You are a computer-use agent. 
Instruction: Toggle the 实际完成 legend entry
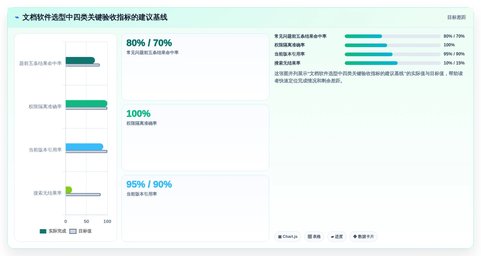pos(53,231)
